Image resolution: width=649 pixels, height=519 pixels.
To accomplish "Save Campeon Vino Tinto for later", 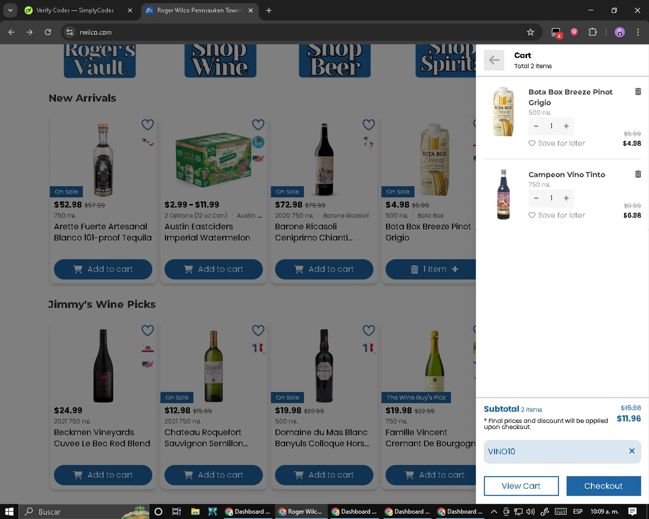I will pos(556,215).
